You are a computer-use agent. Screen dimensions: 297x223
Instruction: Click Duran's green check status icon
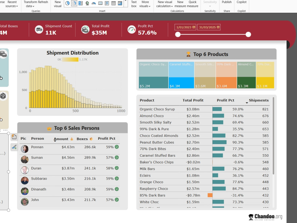(x=117, y=168)
